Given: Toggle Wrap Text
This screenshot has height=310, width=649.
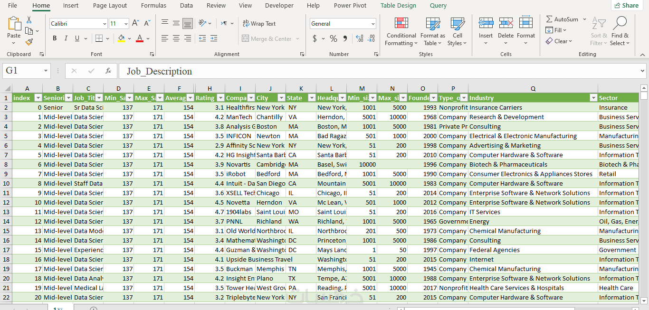Looking at the screenshot, I should point(259,23).
